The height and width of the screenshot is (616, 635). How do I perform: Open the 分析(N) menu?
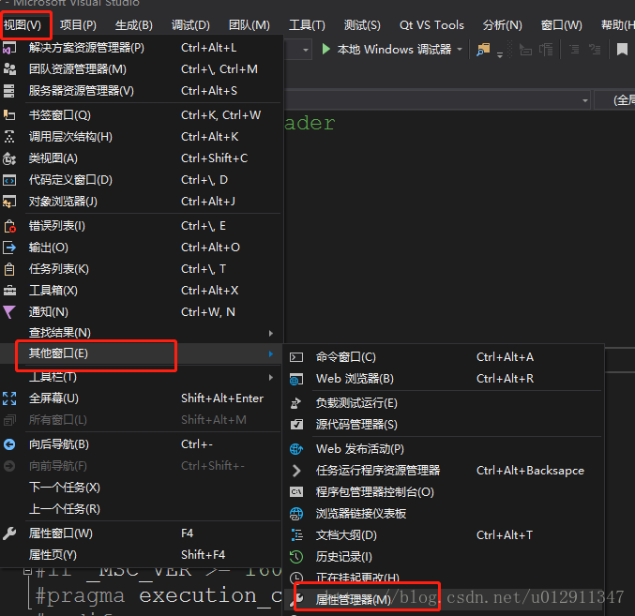[502, 25]
